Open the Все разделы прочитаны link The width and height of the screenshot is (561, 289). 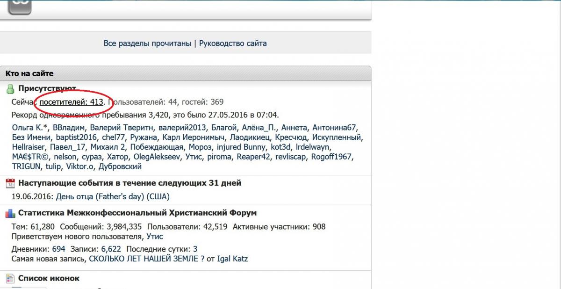tap(147, 43)
